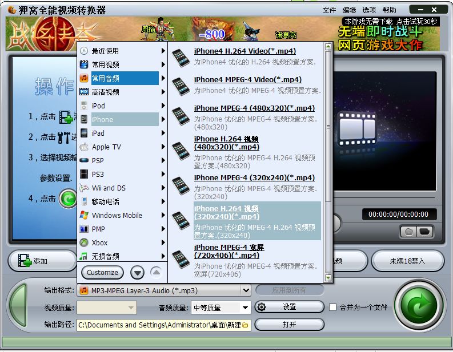Click the HD icon beside 高清视频
This screenshot has width=453, height=352.
(84, 92)
